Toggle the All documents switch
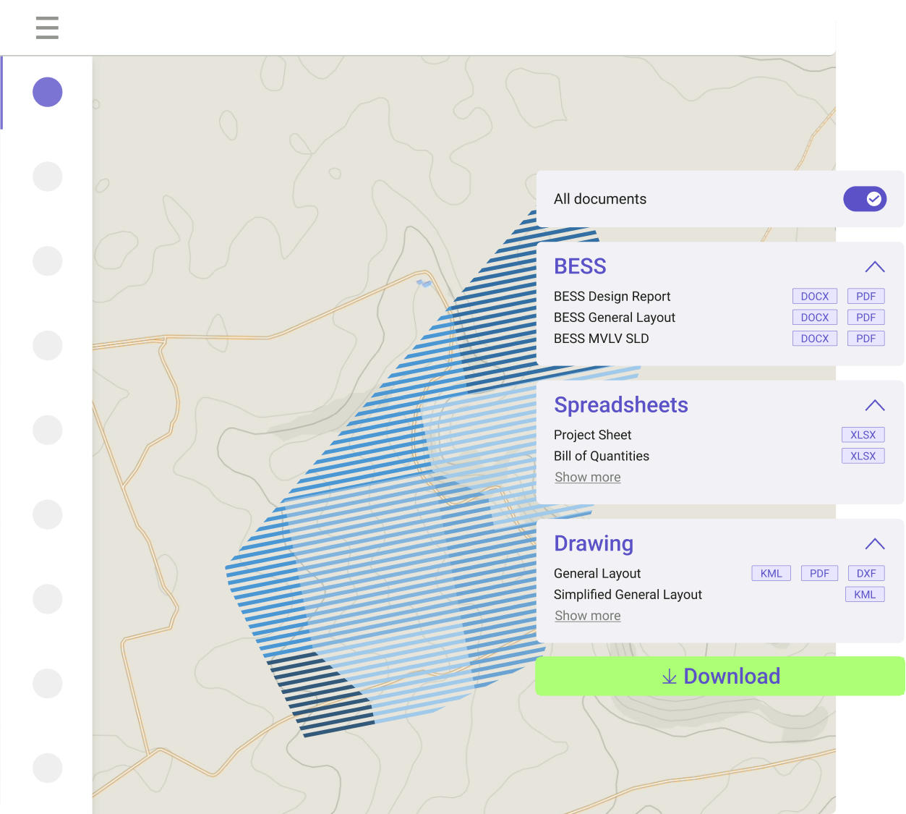This screenshot has height=814, width=906. [864, 199]
